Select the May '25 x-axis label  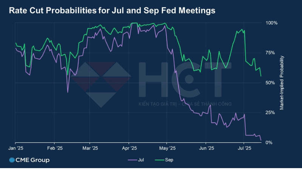click(167, 148)
